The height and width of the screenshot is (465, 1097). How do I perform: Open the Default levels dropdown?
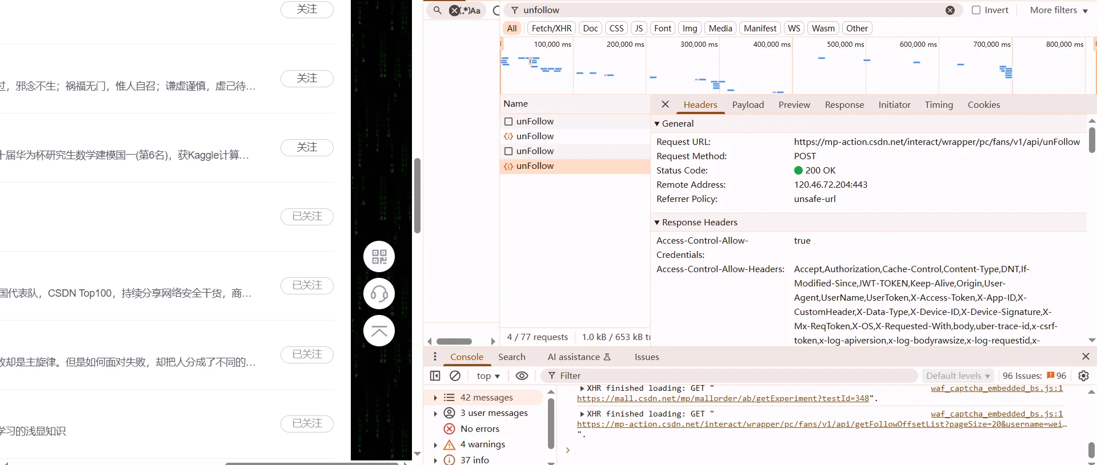pos(958,375)
